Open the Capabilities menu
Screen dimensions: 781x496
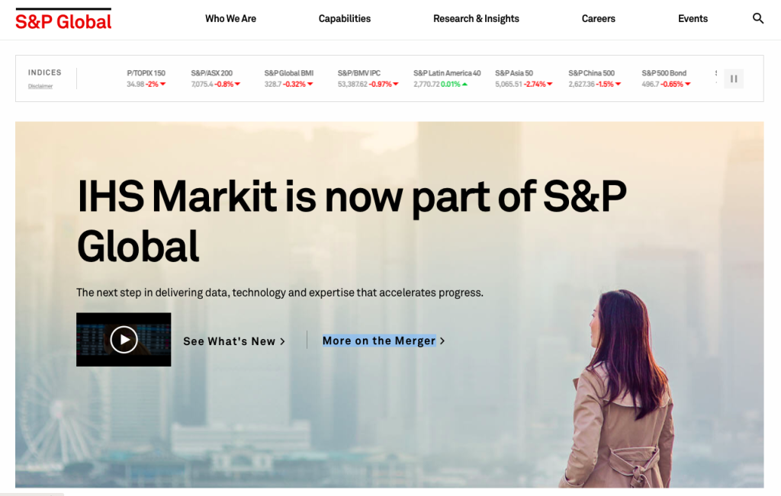[345, 19]
